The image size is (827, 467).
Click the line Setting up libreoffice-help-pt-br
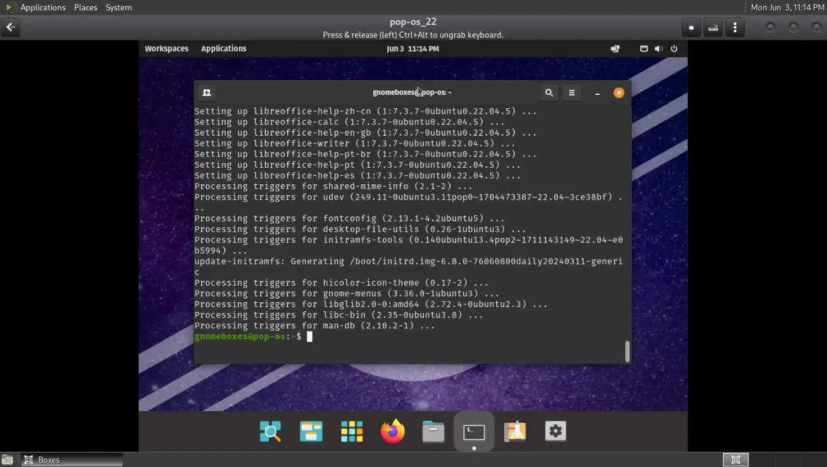tap(365, 154)
